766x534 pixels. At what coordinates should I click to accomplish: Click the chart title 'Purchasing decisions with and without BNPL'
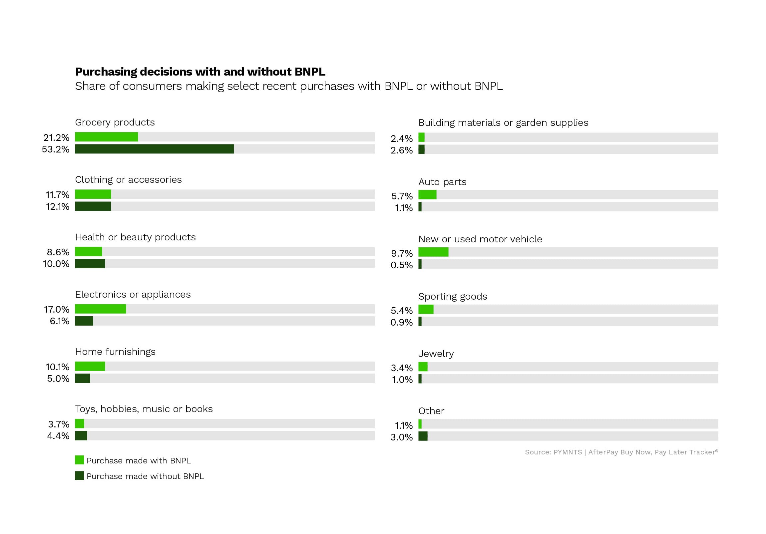(x=200, y=72)
